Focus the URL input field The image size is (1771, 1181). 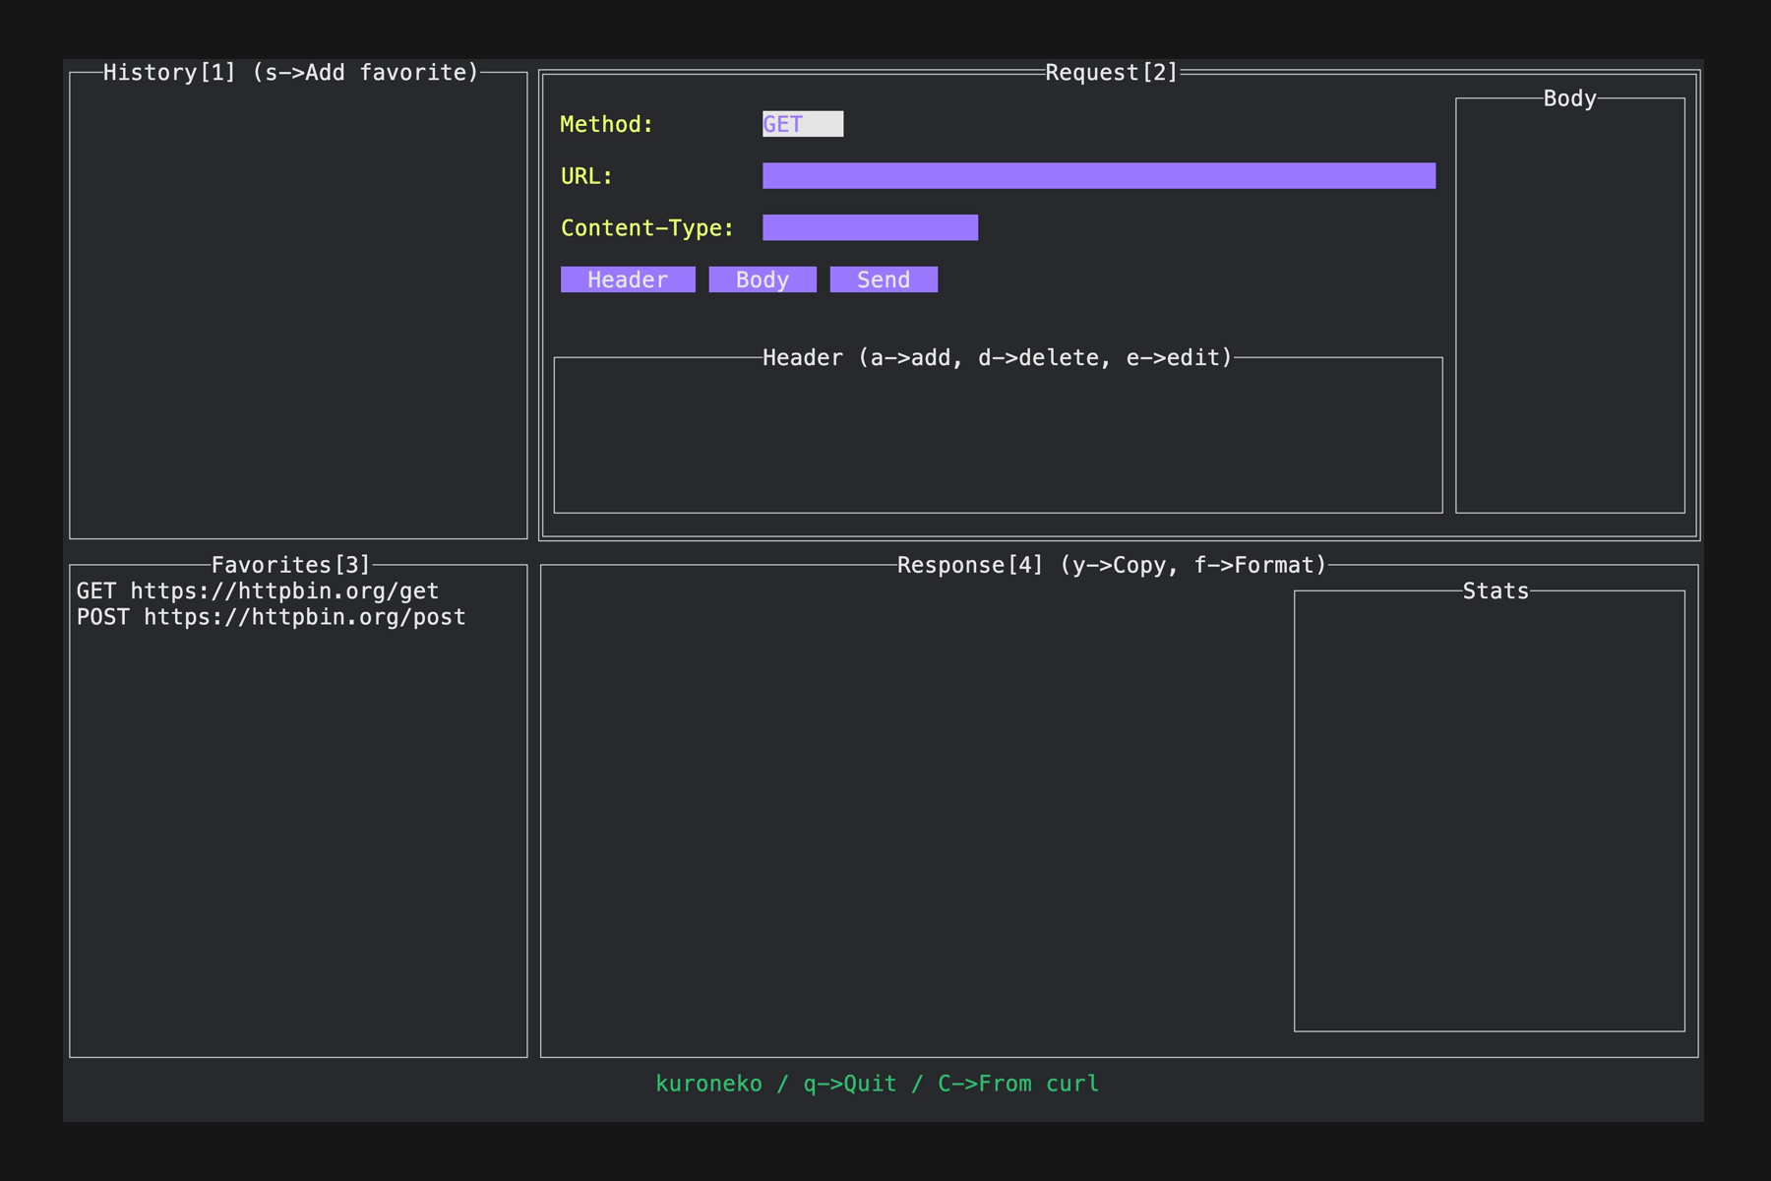click(1098, 176)
